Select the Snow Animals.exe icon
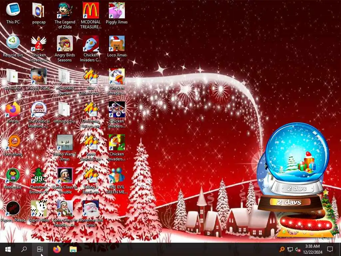The width and height of the screenshot is (341, 256). pos(91,148)
